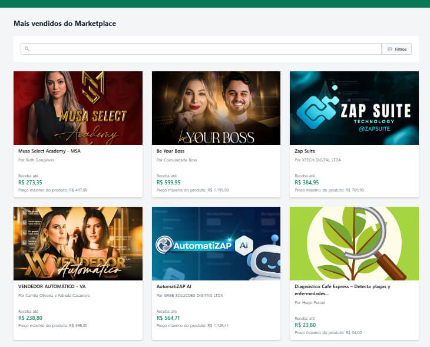Click commission value 'R$ 23,80'
430x347 pixels.
point(305,325)
